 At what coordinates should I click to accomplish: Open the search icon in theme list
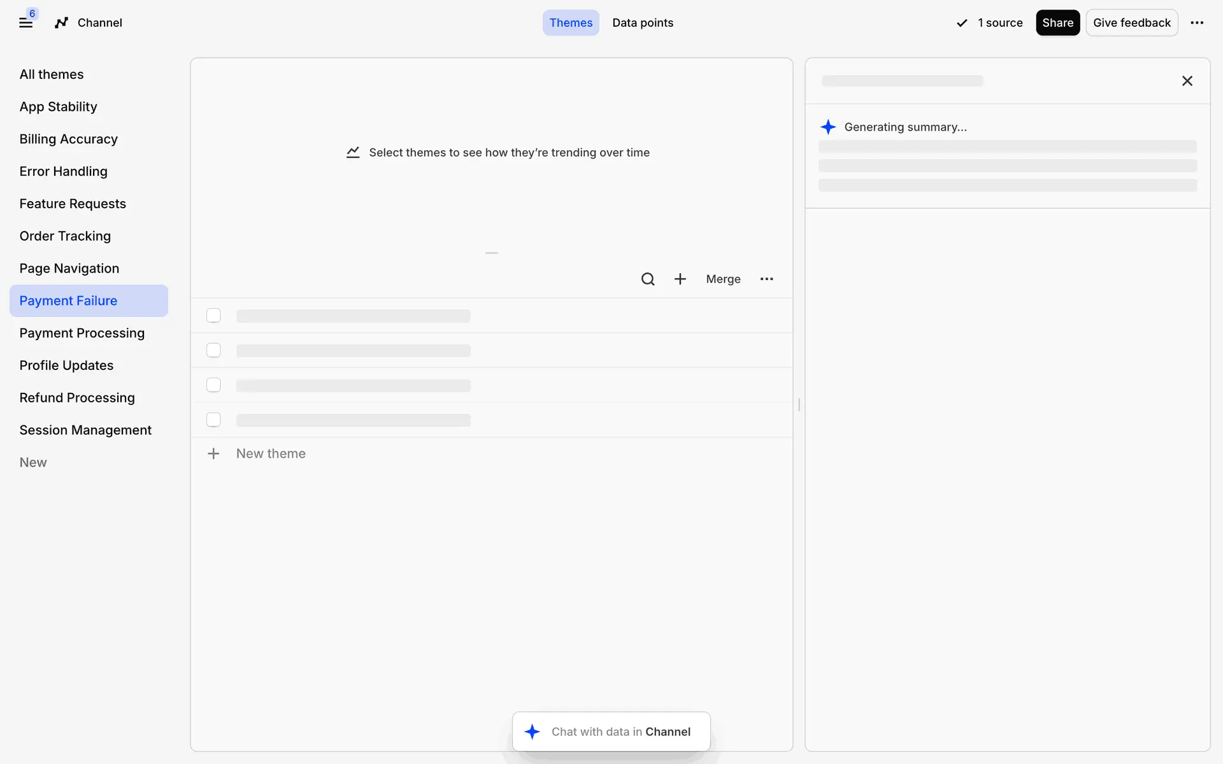[x=647, y=279]
